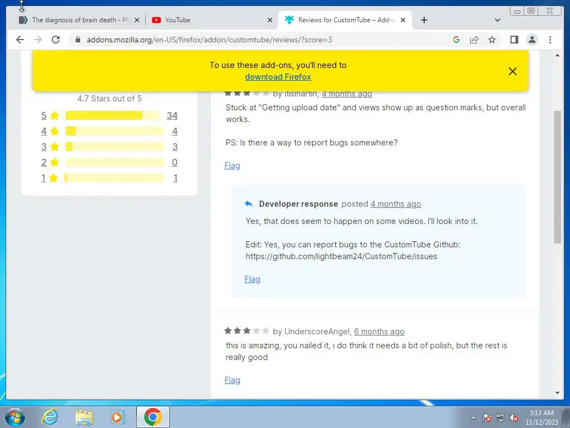Viewport: 570px width, 428px height.
Task: Open the 3 three-star reviews count
Action: click(175, 147)
